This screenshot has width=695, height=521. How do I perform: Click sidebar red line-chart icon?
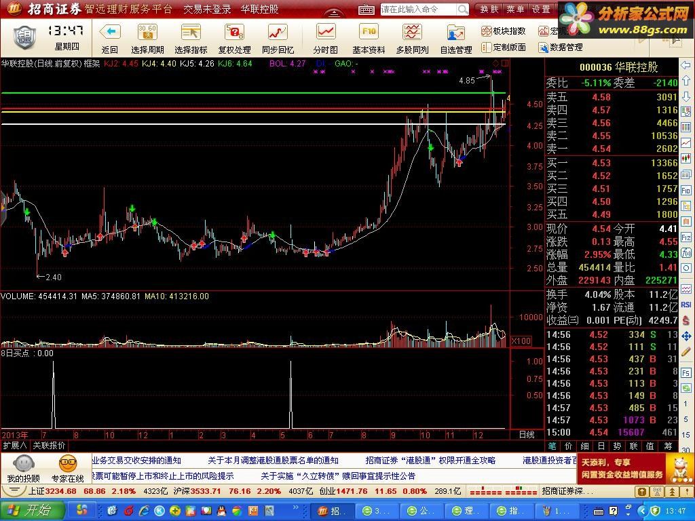pos(685,142)
